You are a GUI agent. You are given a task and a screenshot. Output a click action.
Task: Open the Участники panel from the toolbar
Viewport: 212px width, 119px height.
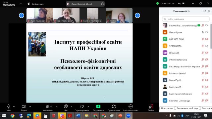48,108
